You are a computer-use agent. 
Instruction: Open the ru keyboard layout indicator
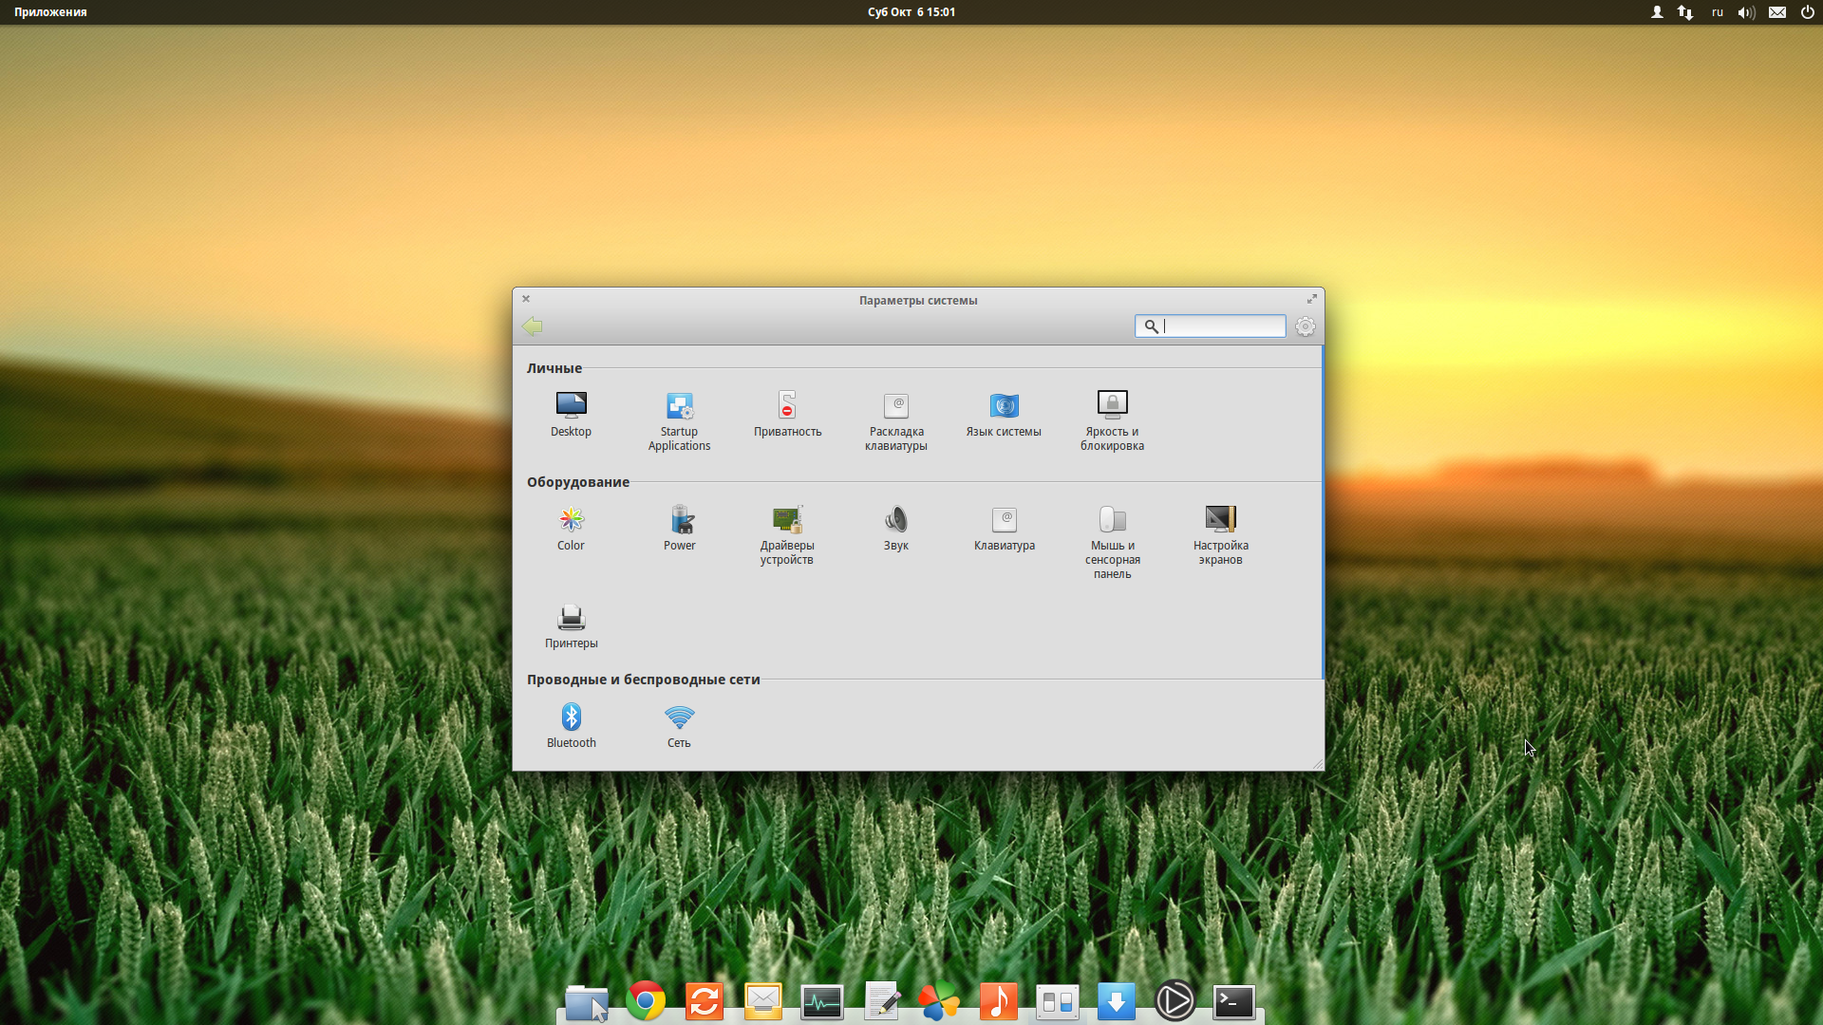coord(1717,12)
